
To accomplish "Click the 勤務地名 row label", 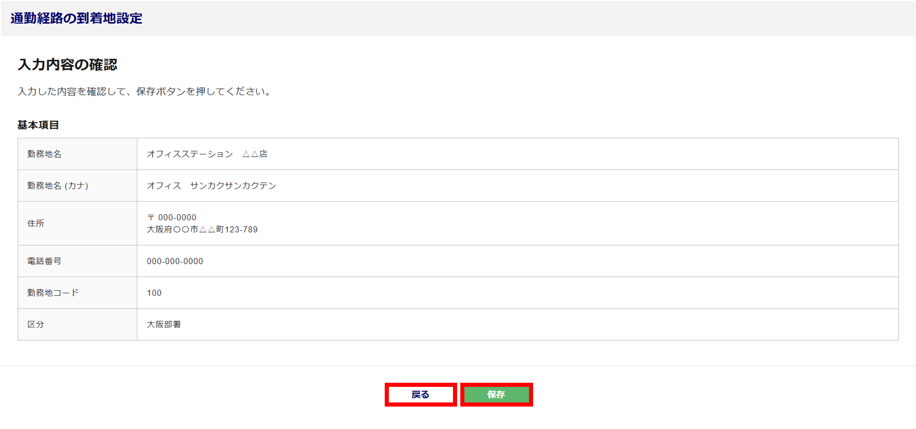I will click(44, 154).
